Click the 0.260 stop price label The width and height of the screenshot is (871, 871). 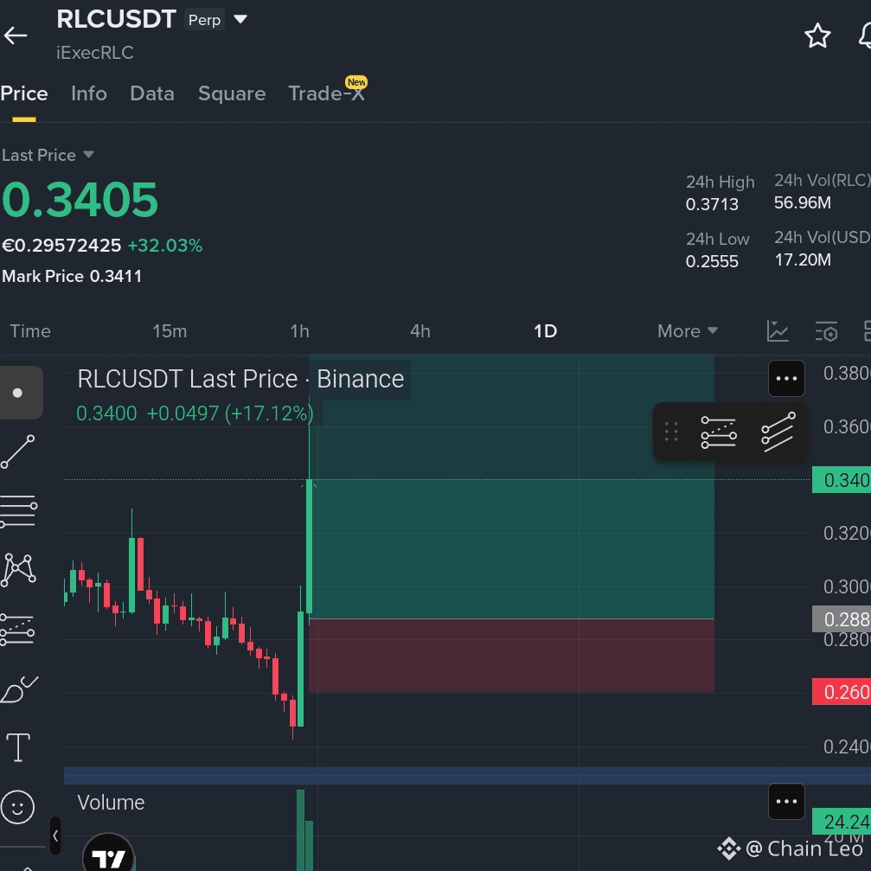click(841, 692)
